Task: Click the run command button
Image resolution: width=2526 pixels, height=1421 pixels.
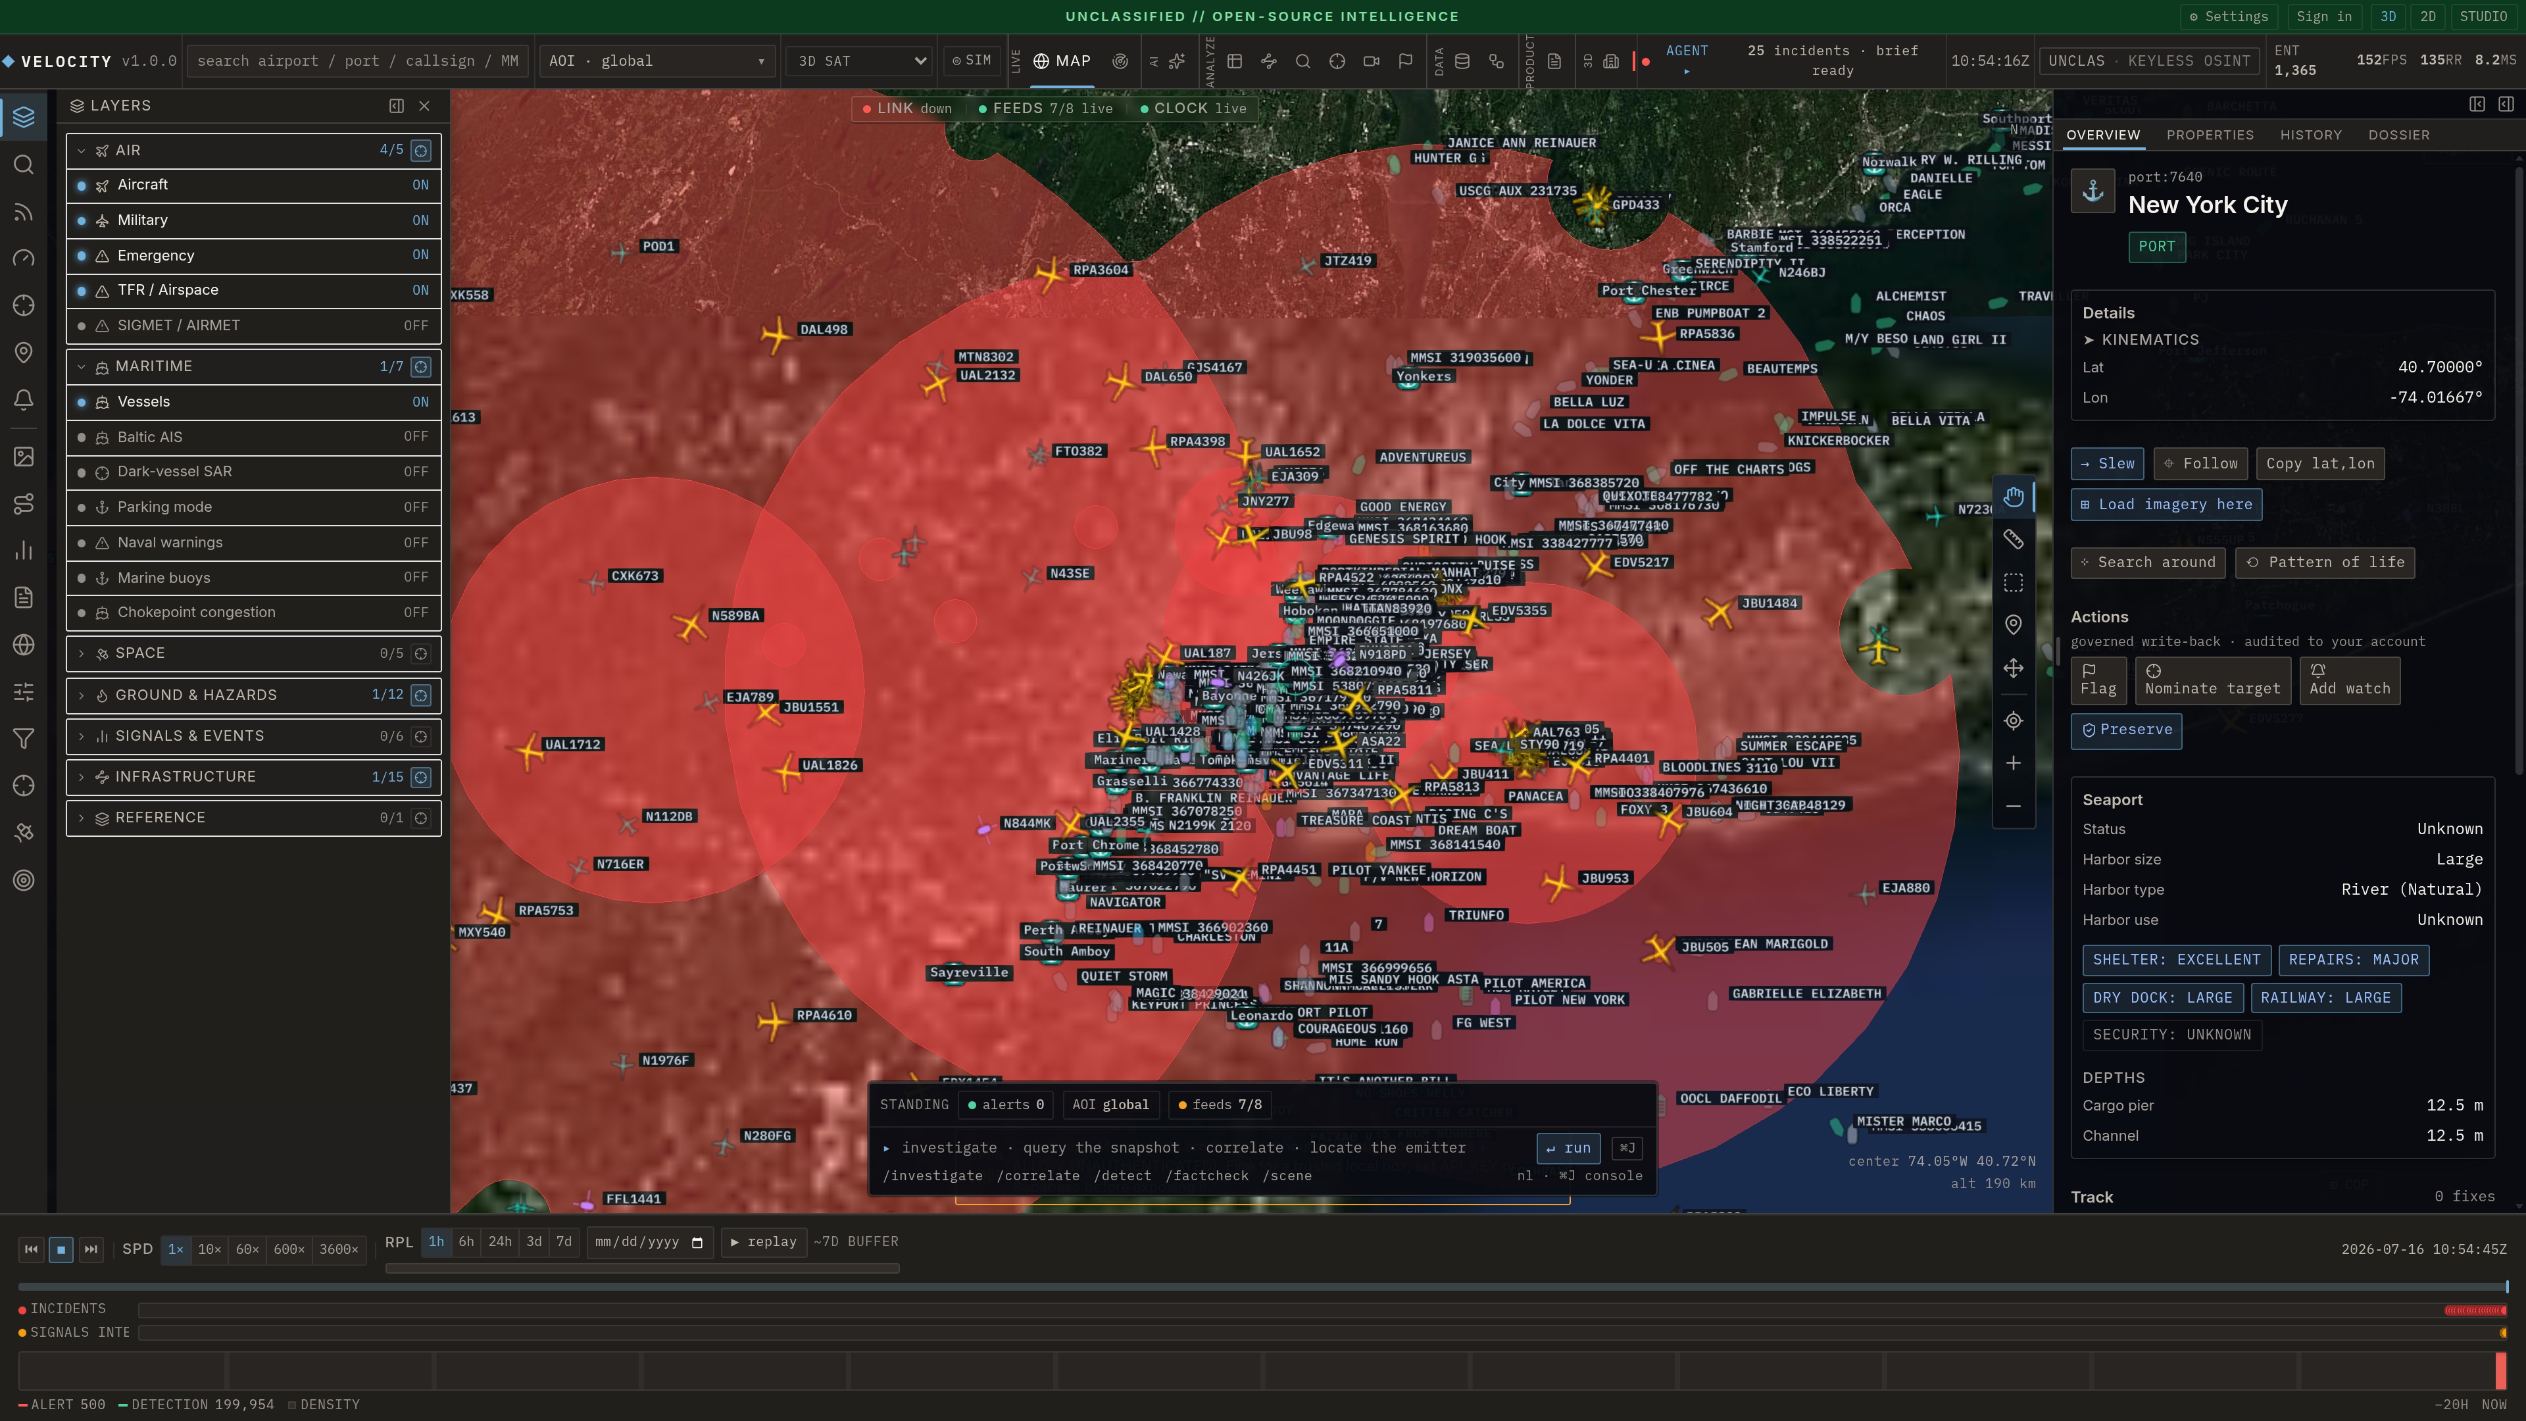Action: coord(1568,1147)
